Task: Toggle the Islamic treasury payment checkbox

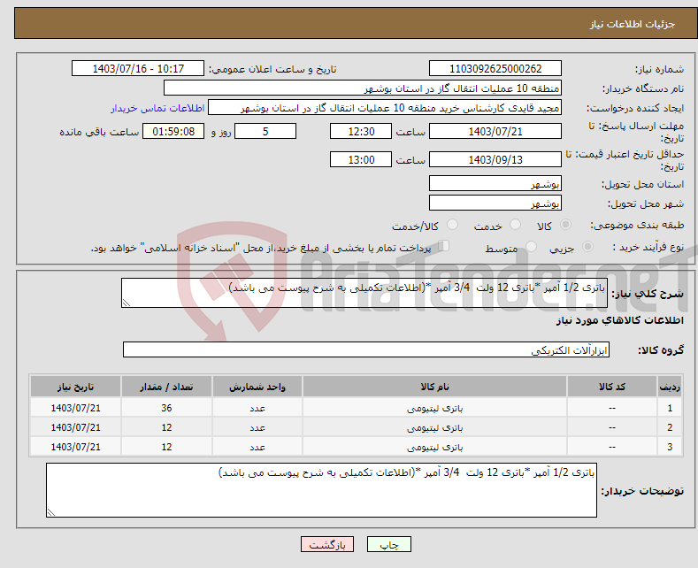Action: point(444,246)
